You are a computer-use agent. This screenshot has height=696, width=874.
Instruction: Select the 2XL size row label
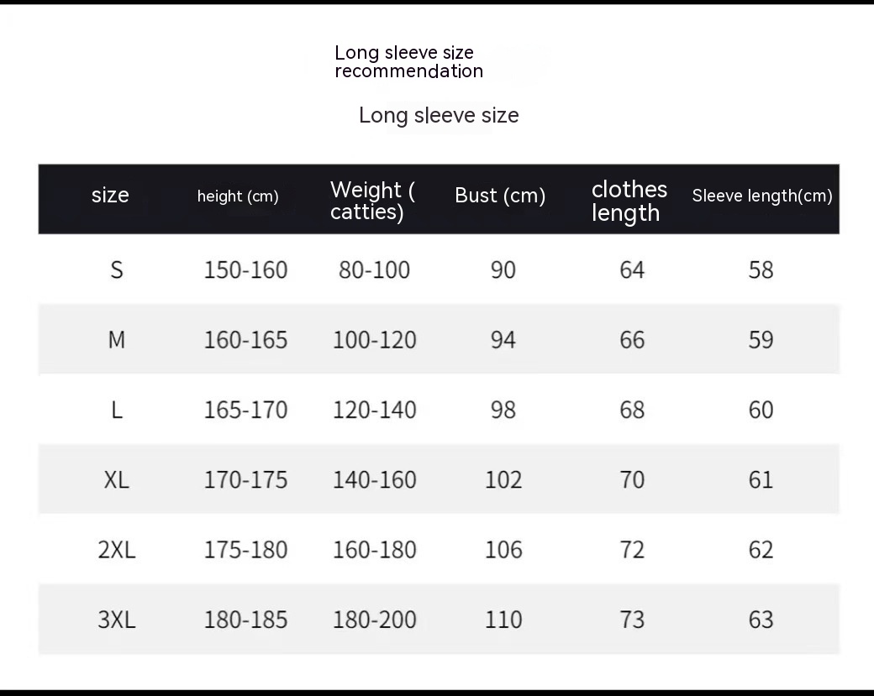point(117,550)
